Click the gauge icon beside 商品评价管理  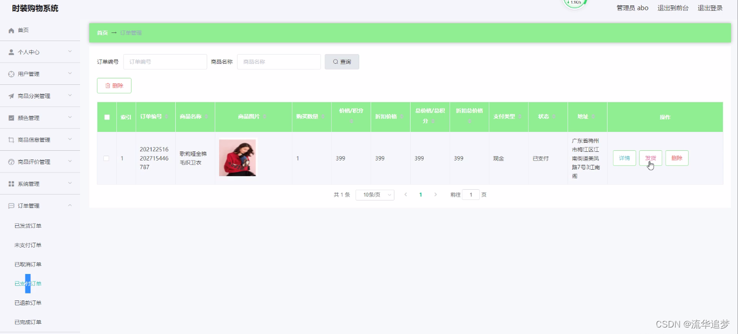tap(11, 162)
